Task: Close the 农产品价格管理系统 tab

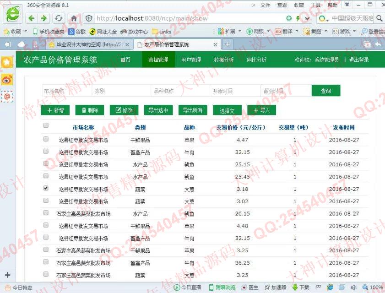Action: (x=215, y=44)
